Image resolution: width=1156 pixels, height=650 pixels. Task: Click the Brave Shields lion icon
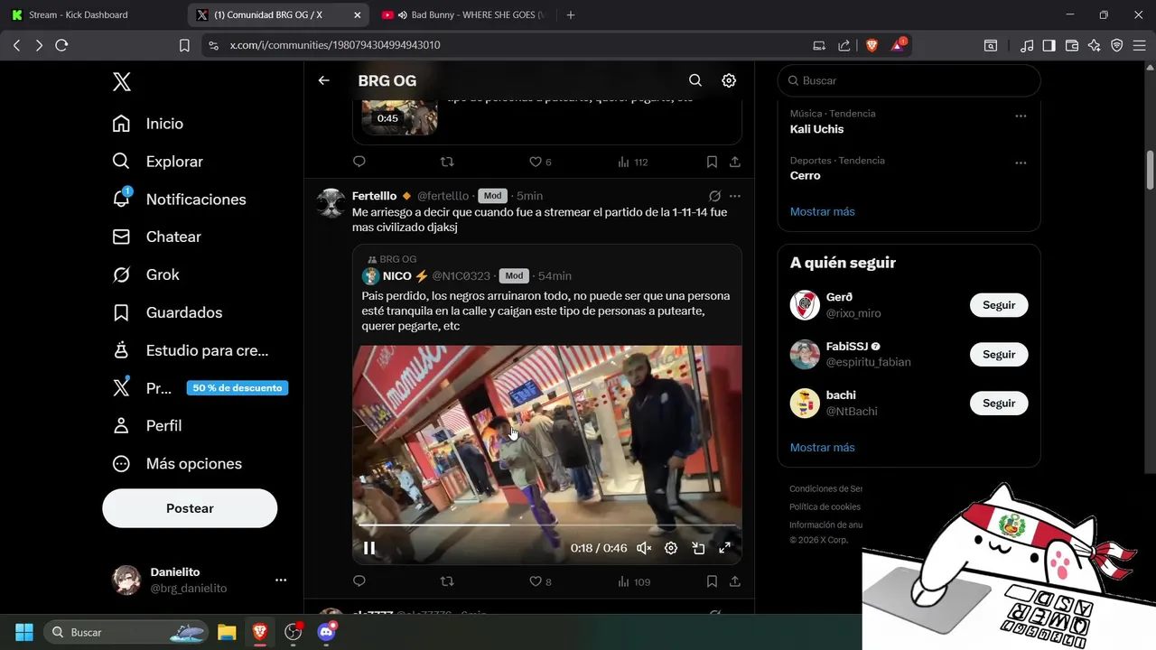(872, 45)
